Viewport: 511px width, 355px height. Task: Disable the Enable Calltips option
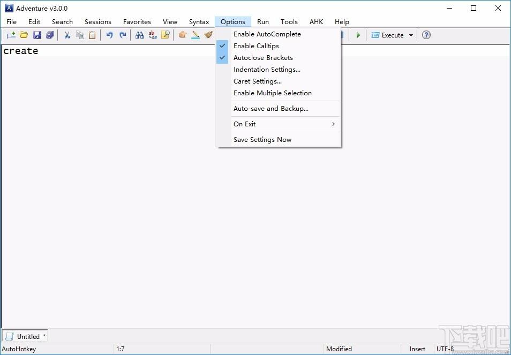[x=278, y=46]
